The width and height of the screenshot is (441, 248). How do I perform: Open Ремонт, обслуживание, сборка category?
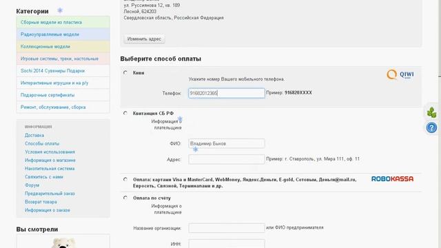[63, 107]
